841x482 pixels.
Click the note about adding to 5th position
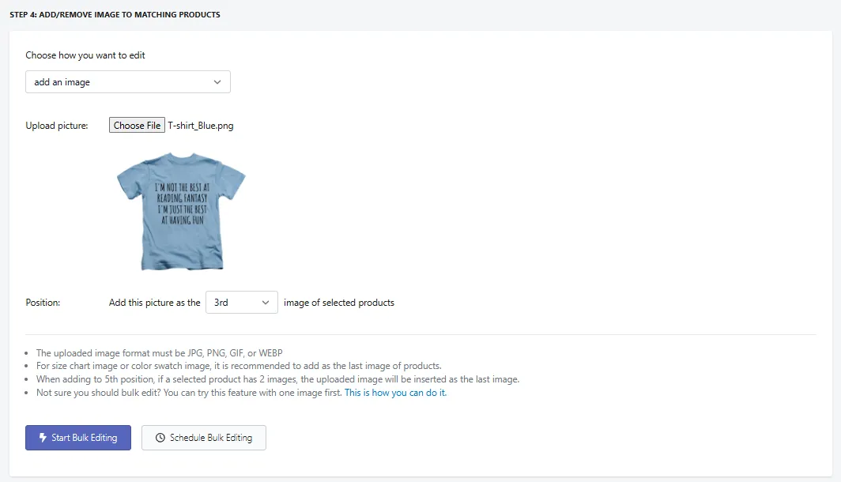pyautogui.click(x=278, y=379)
